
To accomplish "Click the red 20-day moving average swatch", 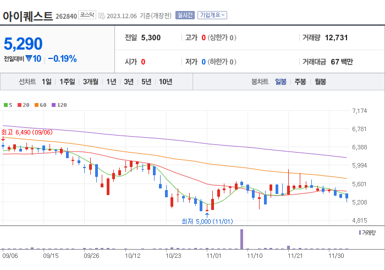I will pos(20,105).
